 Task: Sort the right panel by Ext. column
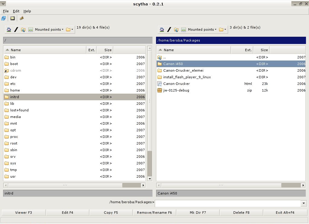point(242,50)
